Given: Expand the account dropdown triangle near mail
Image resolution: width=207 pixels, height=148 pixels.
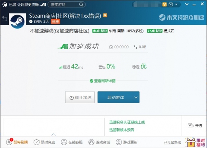Looking at the screenshot, I should pyautogui.click(x=176, y=5).
